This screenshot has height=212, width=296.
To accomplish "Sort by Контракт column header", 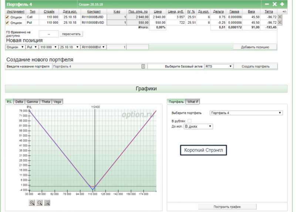I will (x=94, y=11).
